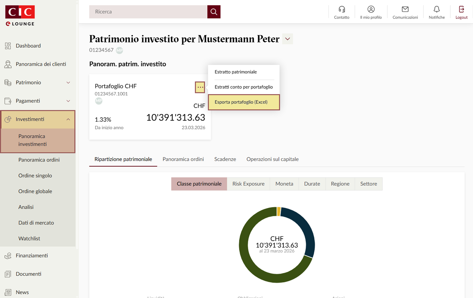Go to Watchlist in sidebar
Image resolution: width=473 pixels, height=298 pixels.
coord(29,239)
